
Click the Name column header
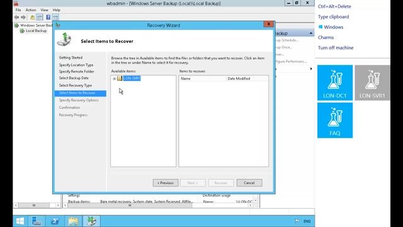click(203, 78)
